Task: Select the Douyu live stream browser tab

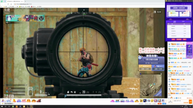Action: pos(15,1)
